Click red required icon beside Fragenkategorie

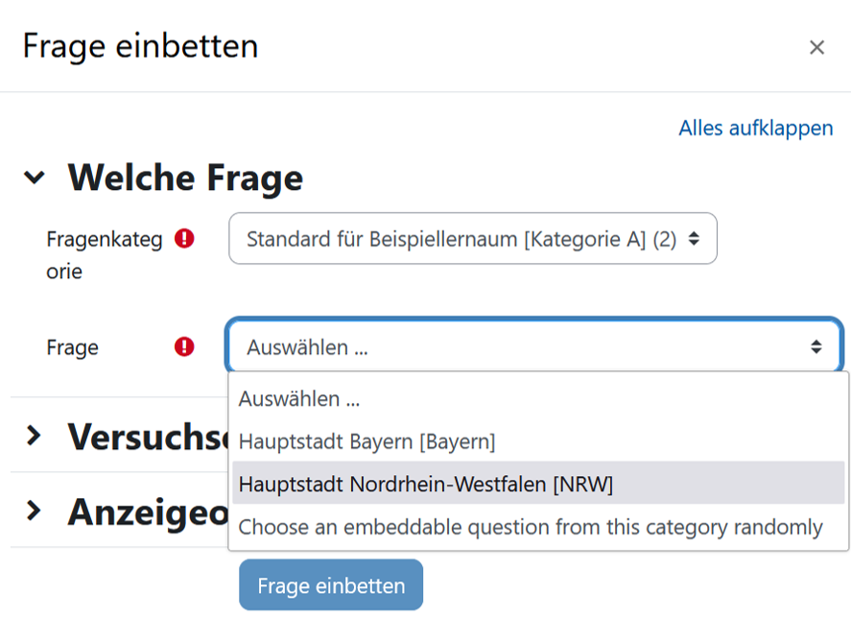[184, 239]
